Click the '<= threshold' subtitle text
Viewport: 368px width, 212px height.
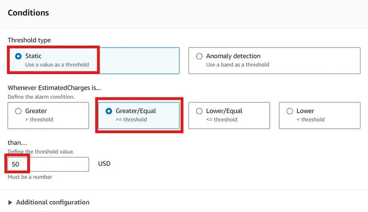(222, 119)
